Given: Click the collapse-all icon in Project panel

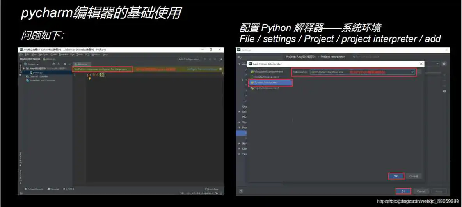Looking at the screenshot, I should (59, 64).
